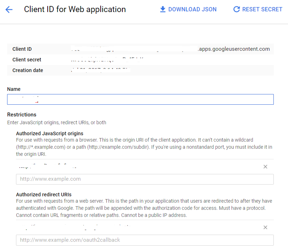Click the circular refresh icon for reset secret
Screen dimensions: 288x251
click(x=236, y=9)
